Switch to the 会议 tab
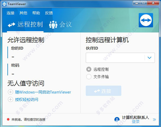Screen dimensions: 161x127 point(60,25)
